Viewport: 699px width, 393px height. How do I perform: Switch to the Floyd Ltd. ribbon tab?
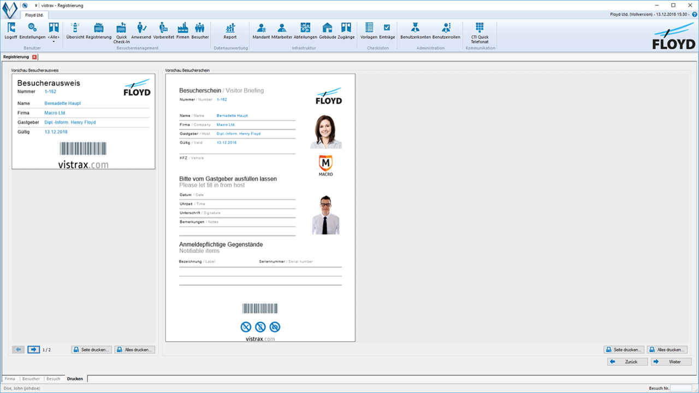tap(35, 15)
